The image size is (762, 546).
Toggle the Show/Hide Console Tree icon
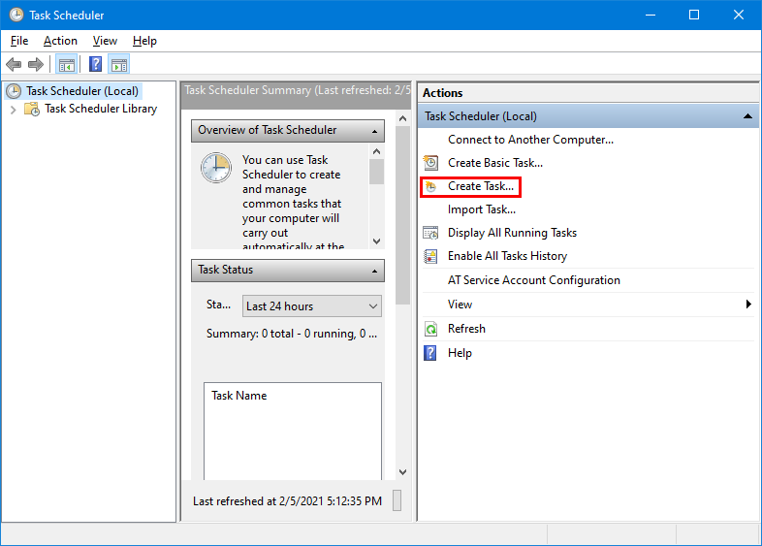point(67,64)
